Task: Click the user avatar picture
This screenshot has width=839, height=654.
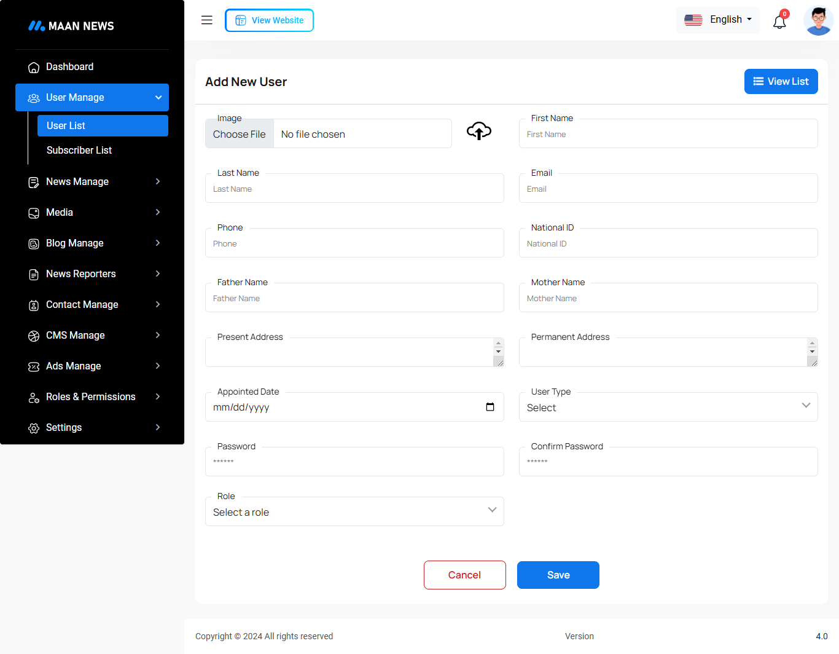Action: [818, 20]
